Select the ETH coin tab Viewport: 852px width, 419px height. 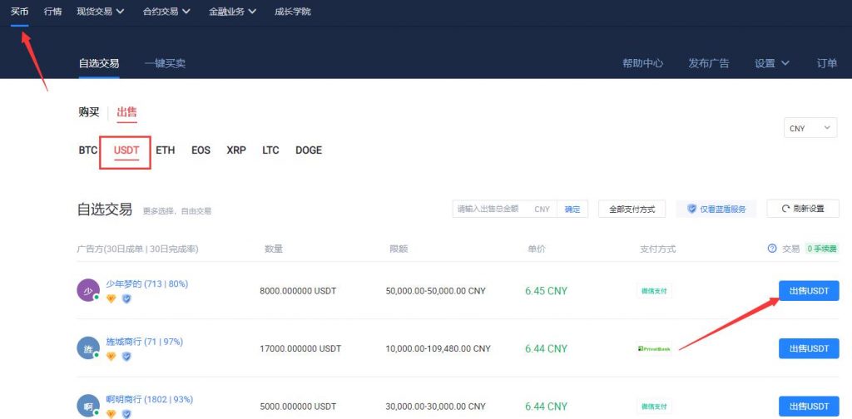pos(166,150)
